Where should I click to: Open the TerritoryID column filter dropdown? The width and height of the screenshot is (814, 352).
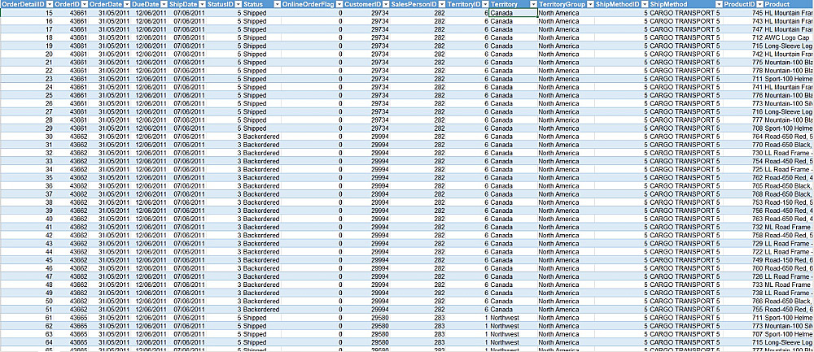pos(485,3)
